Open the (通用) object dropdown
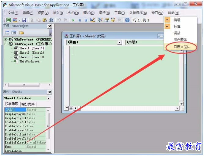 click(120, 42)
